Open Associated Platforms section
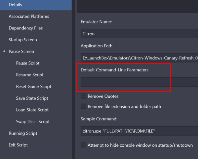 pos(29,17)
